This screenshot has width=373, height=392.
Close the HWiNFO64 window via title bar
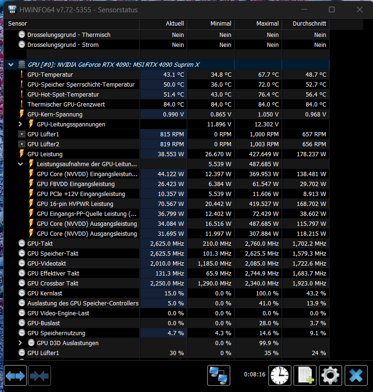pyautogui.click(x=360, y=9)
